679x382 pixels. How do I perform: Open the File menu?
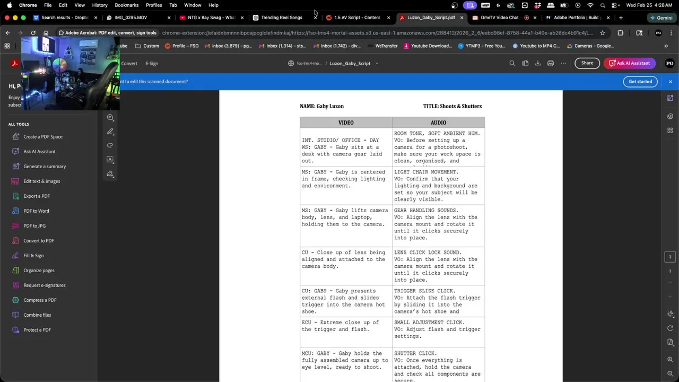pos(48,5)
